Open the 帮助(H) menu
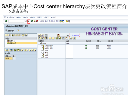This screenshot has width=131, height=98. coord(53,18)
